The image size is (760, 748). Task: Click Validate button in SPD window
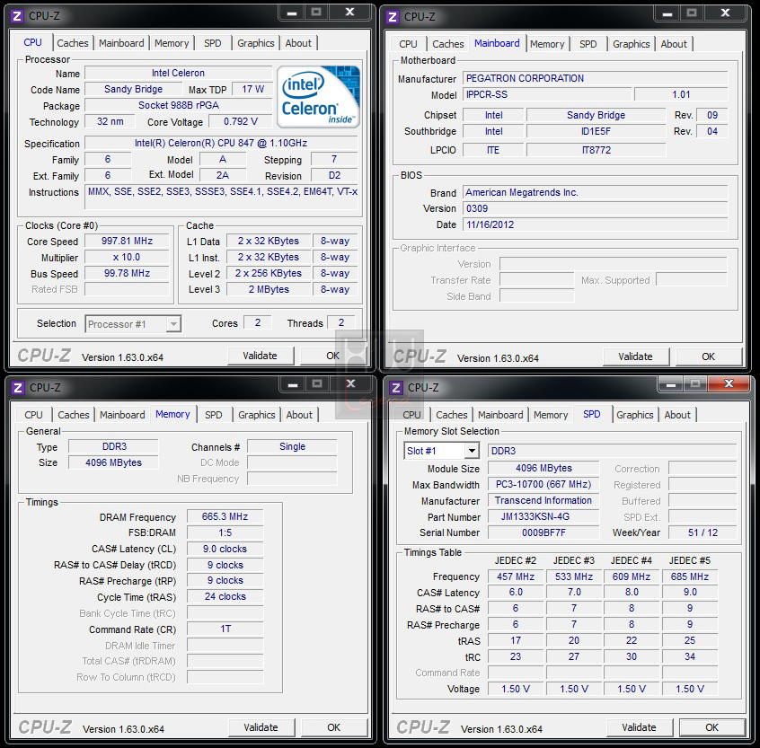coord(639,727)
